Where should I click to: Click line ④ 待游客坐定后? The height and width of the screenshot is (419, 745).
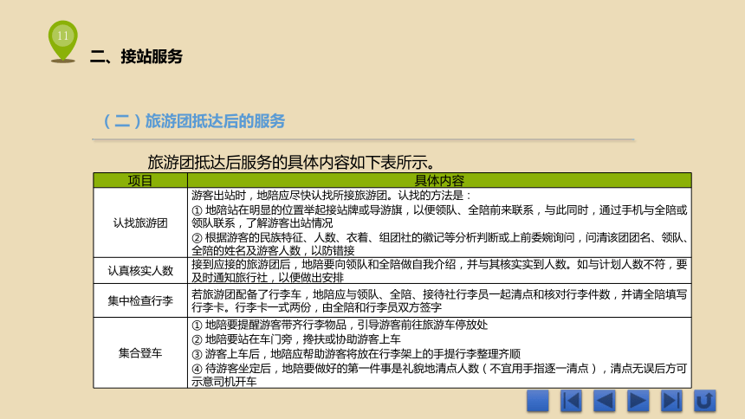click(439, 375)
